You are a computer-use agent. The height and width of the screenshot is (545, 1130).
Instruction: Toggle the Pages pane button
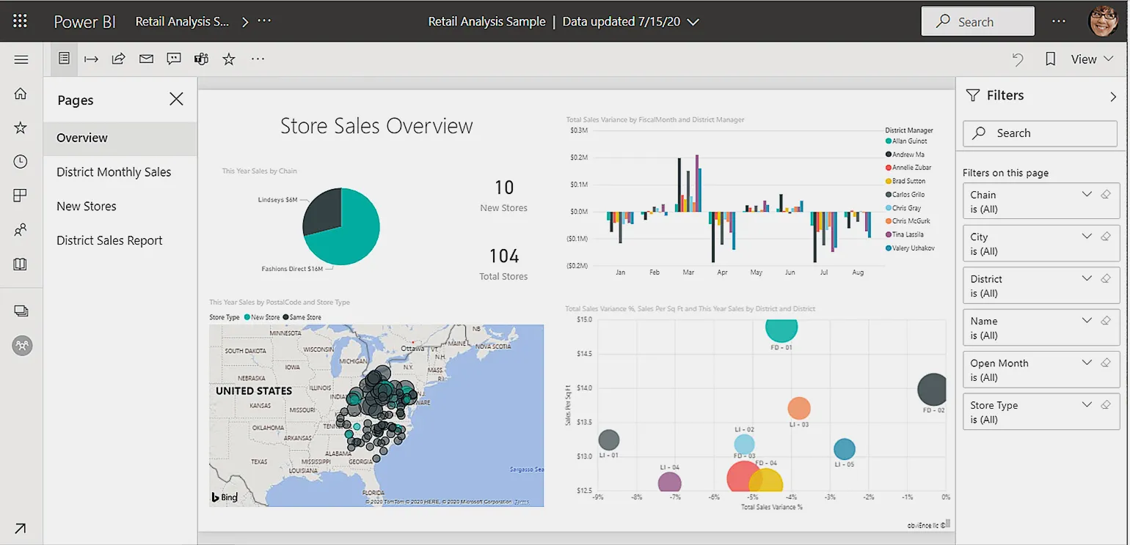coord(64,59)
